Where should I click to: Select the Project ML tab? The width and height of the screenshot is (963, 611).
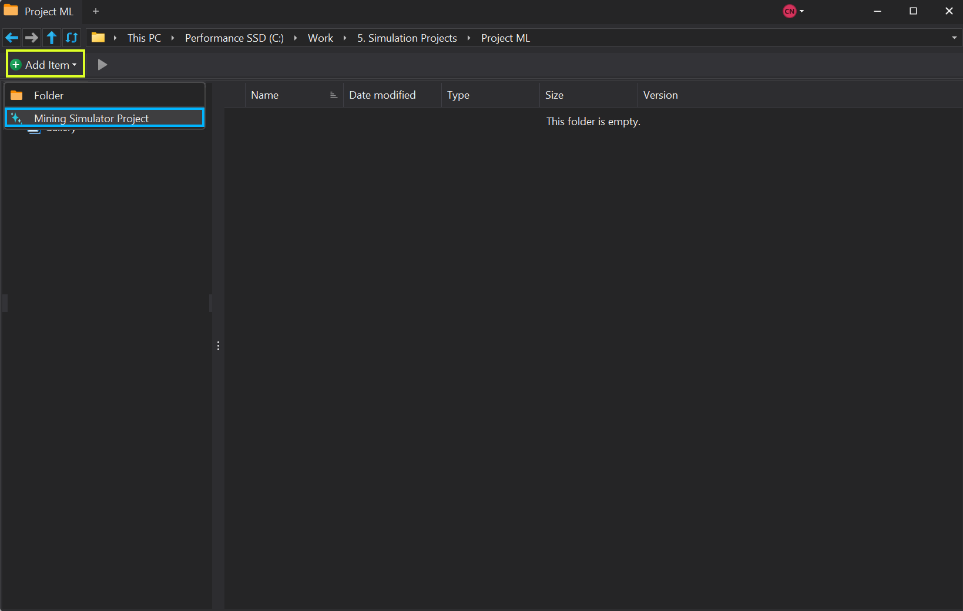(x=40, y=11)
